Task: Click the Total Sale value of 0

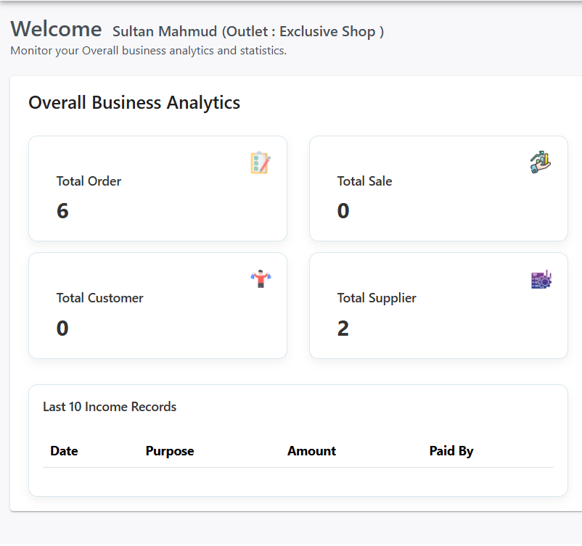Action: (343, 211)
